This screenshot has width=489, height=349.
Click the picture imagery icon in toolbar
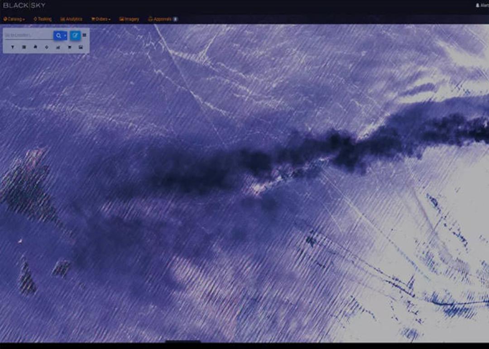(81, 47)
